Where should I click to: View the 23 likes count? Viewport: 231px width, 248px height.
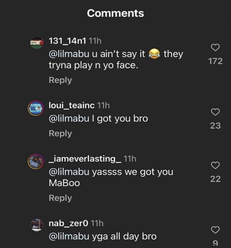click(x=215, y=126)
